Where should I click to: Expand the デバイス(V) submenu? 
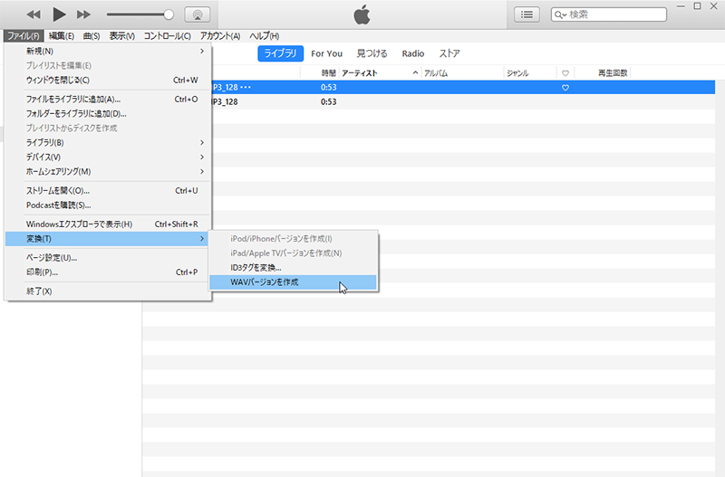coord(108,157)
